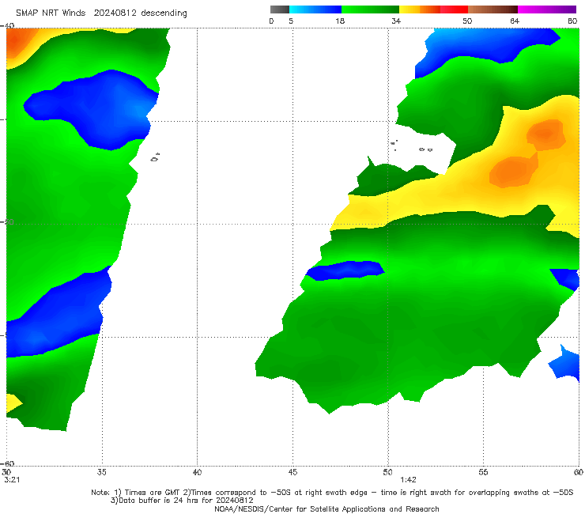
Task: Click the latitude axis label '-50'
Action: pos(8,221)
